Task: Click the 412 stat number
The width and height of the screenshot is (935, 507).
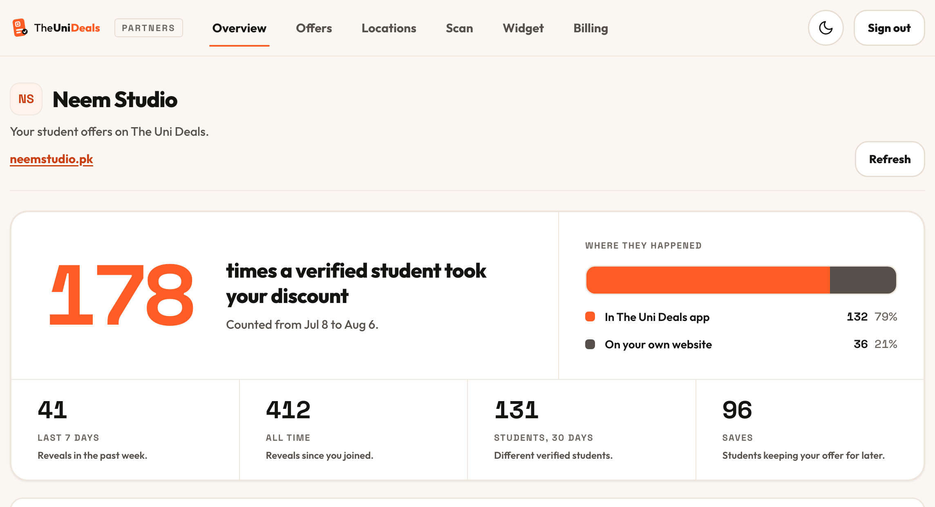Action: point(288,410)
